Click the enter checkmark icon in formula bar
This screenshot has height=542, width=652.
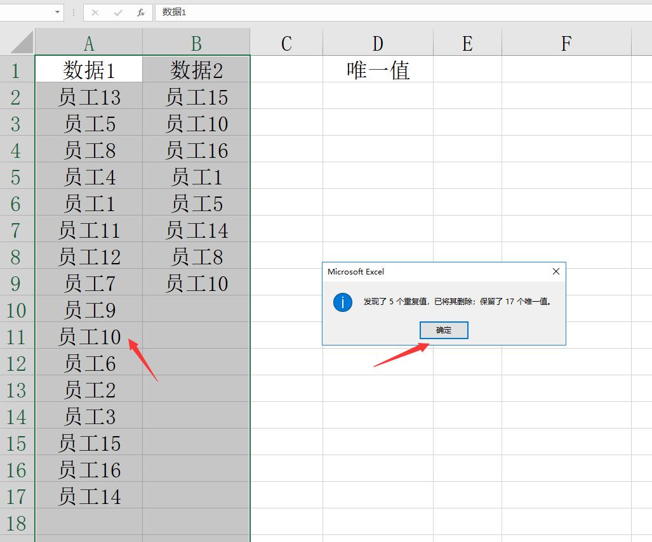coord(118,12)
